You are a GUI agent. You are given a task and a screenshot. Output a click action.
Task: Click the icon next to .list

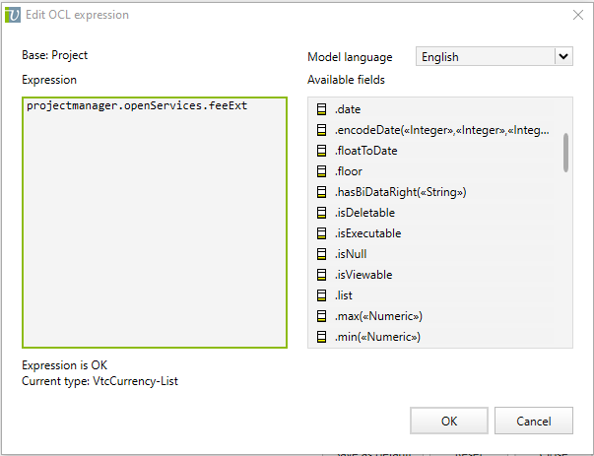321,295
